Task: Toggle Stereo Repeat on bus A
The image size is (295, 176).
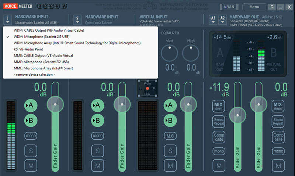Action: click(218, 122)
